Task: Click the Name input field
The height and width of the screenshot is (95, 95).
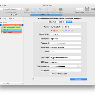Action: pyautogui.click(x=66, y=27)
